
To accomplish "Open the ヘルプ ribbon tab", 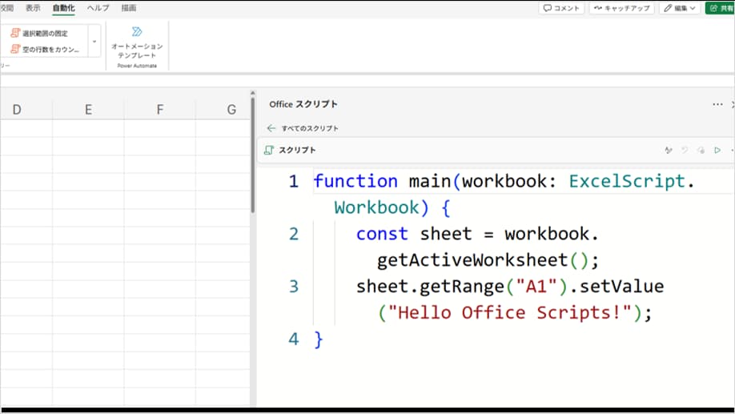I will (98, 8).
